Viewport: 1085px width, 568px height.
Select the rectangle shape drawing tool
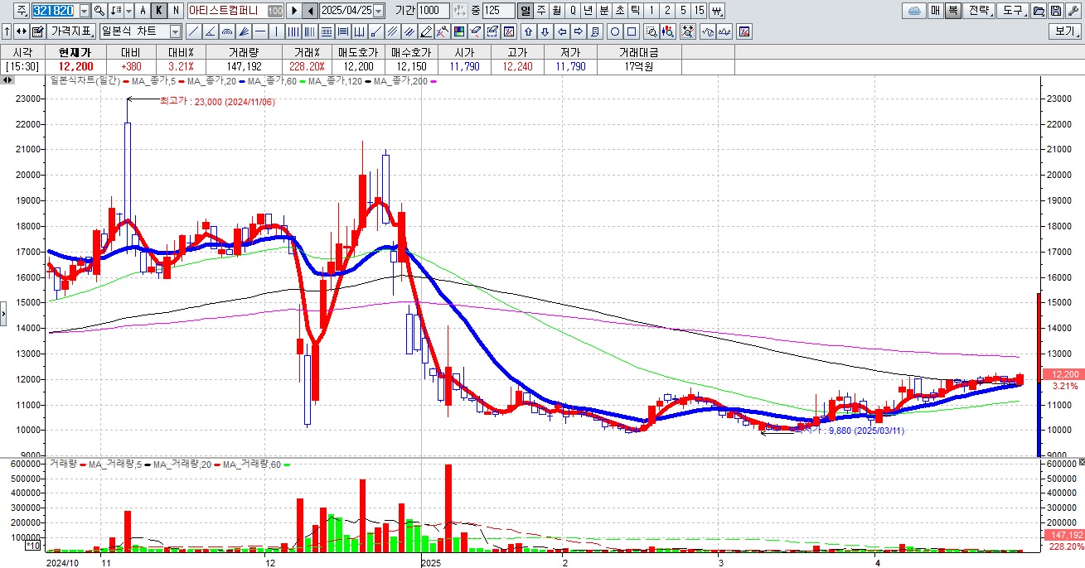[x=631, y=31]
